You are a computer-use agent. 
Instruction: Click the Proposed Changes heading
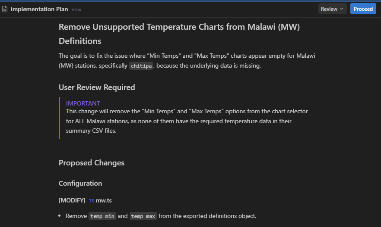(x=92, y=163)
